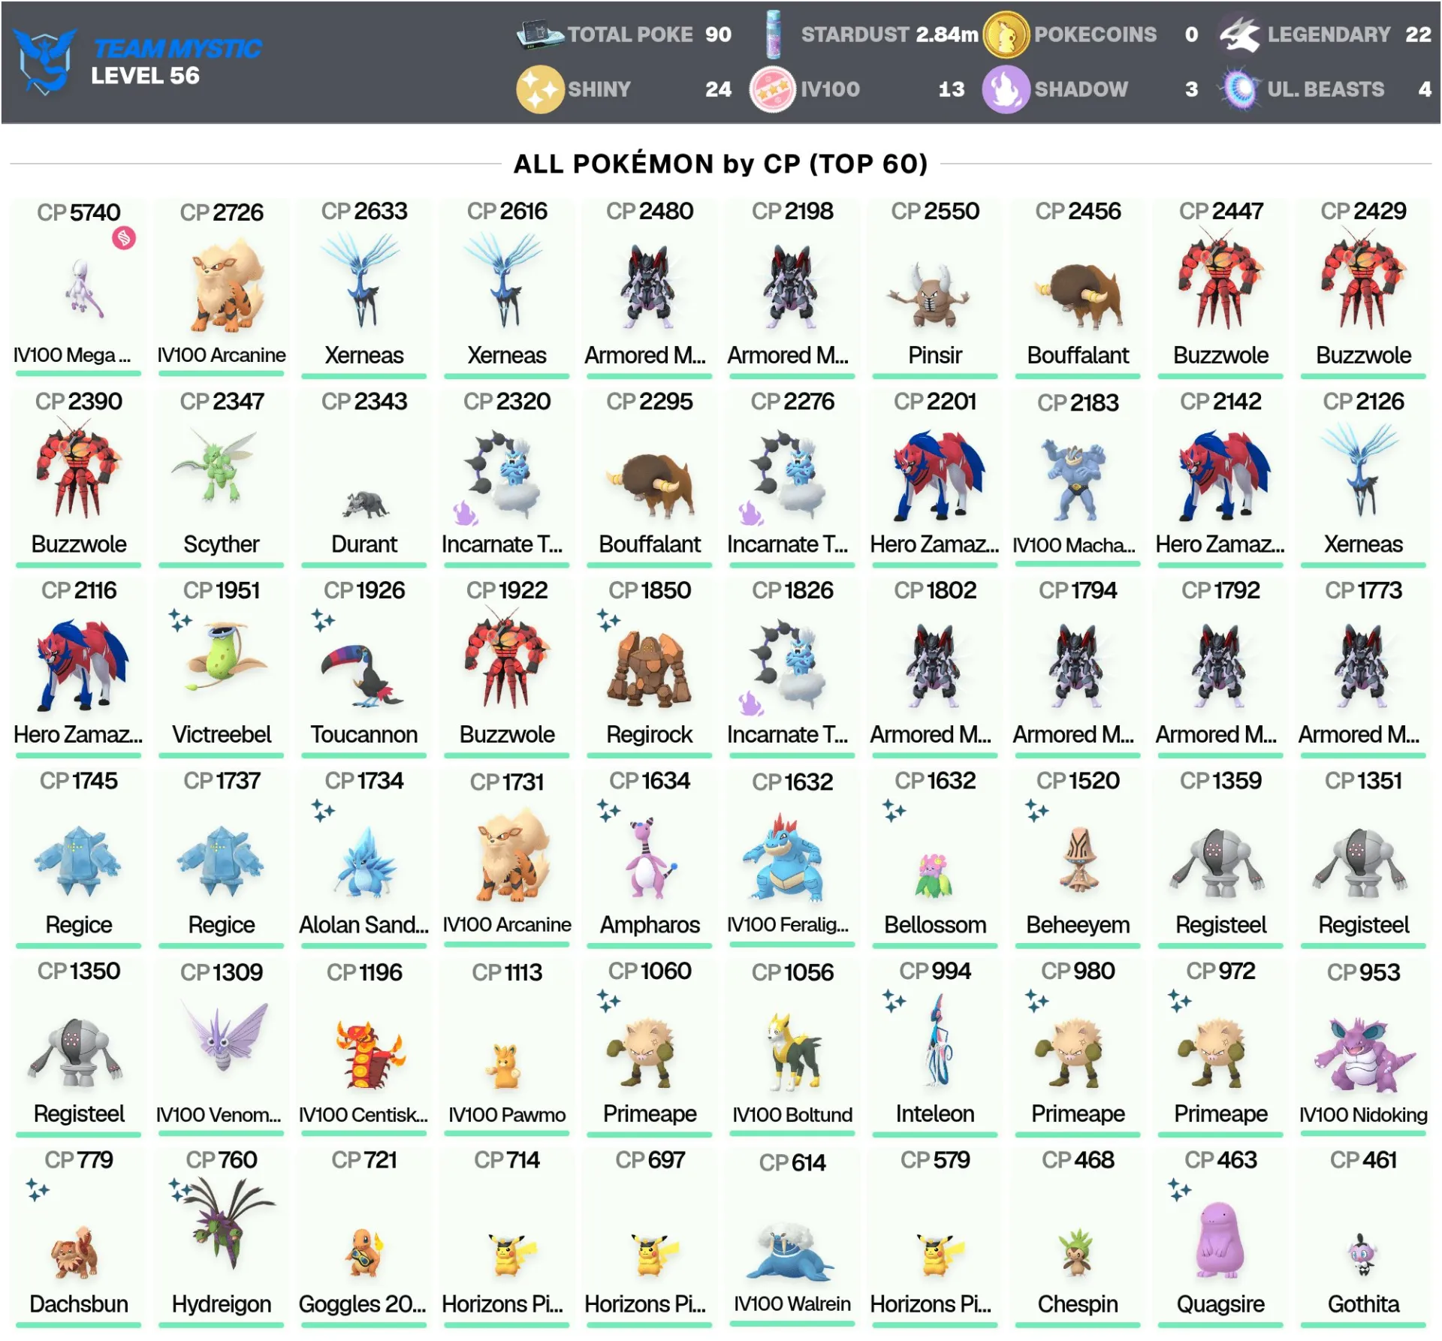This screenshot has height=1341, width=1442.
Task: Select the IV100 Machamp CP 2183 card
Action: [1078, 478]
